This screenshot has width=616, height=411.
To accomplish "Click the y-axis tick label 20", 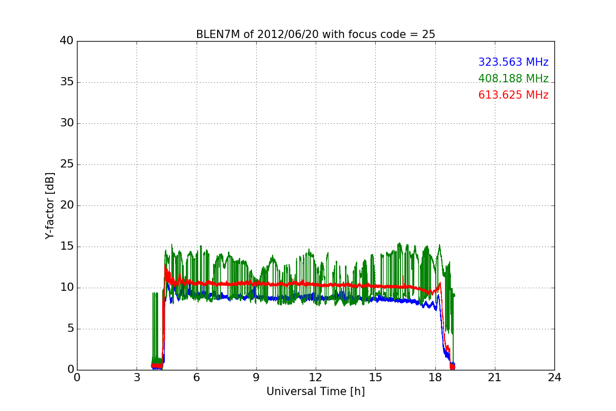I will (66, 206).
